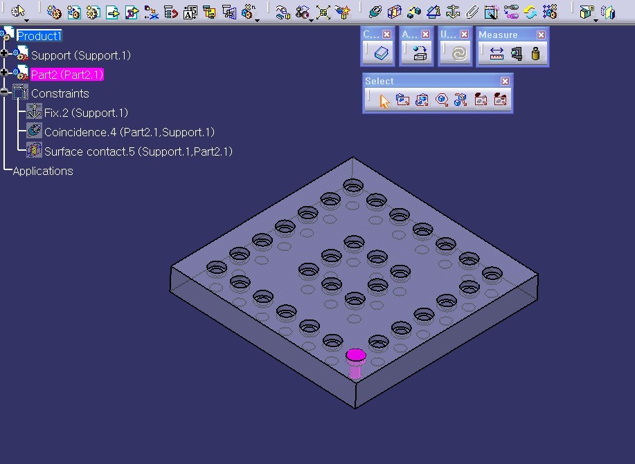Click the magenta pin in the plate

point(356,355)
